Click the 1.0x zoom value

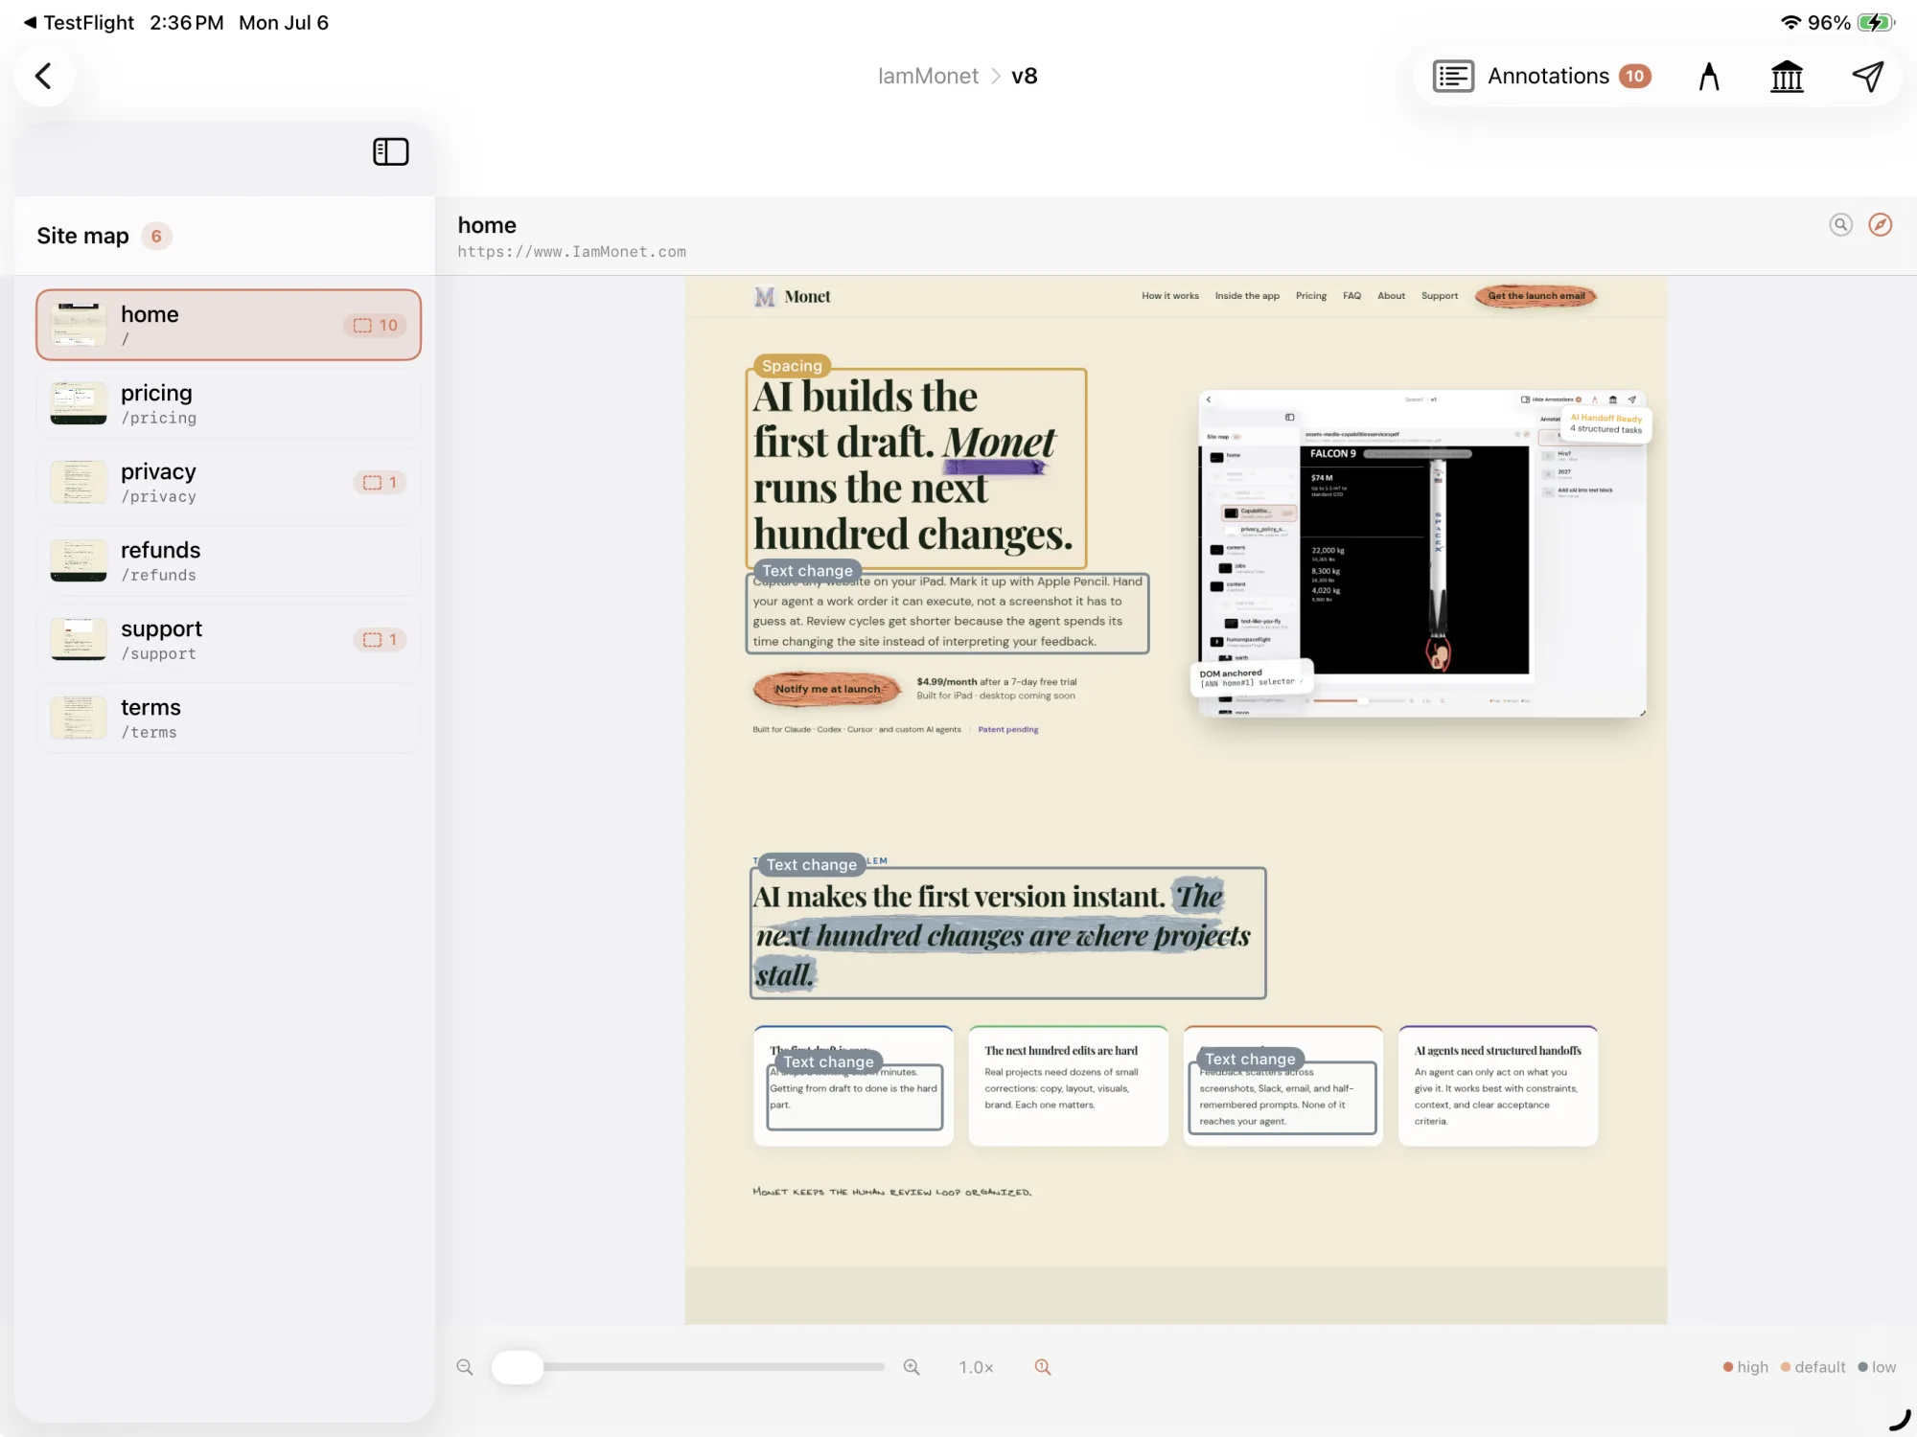[976, 1367]
